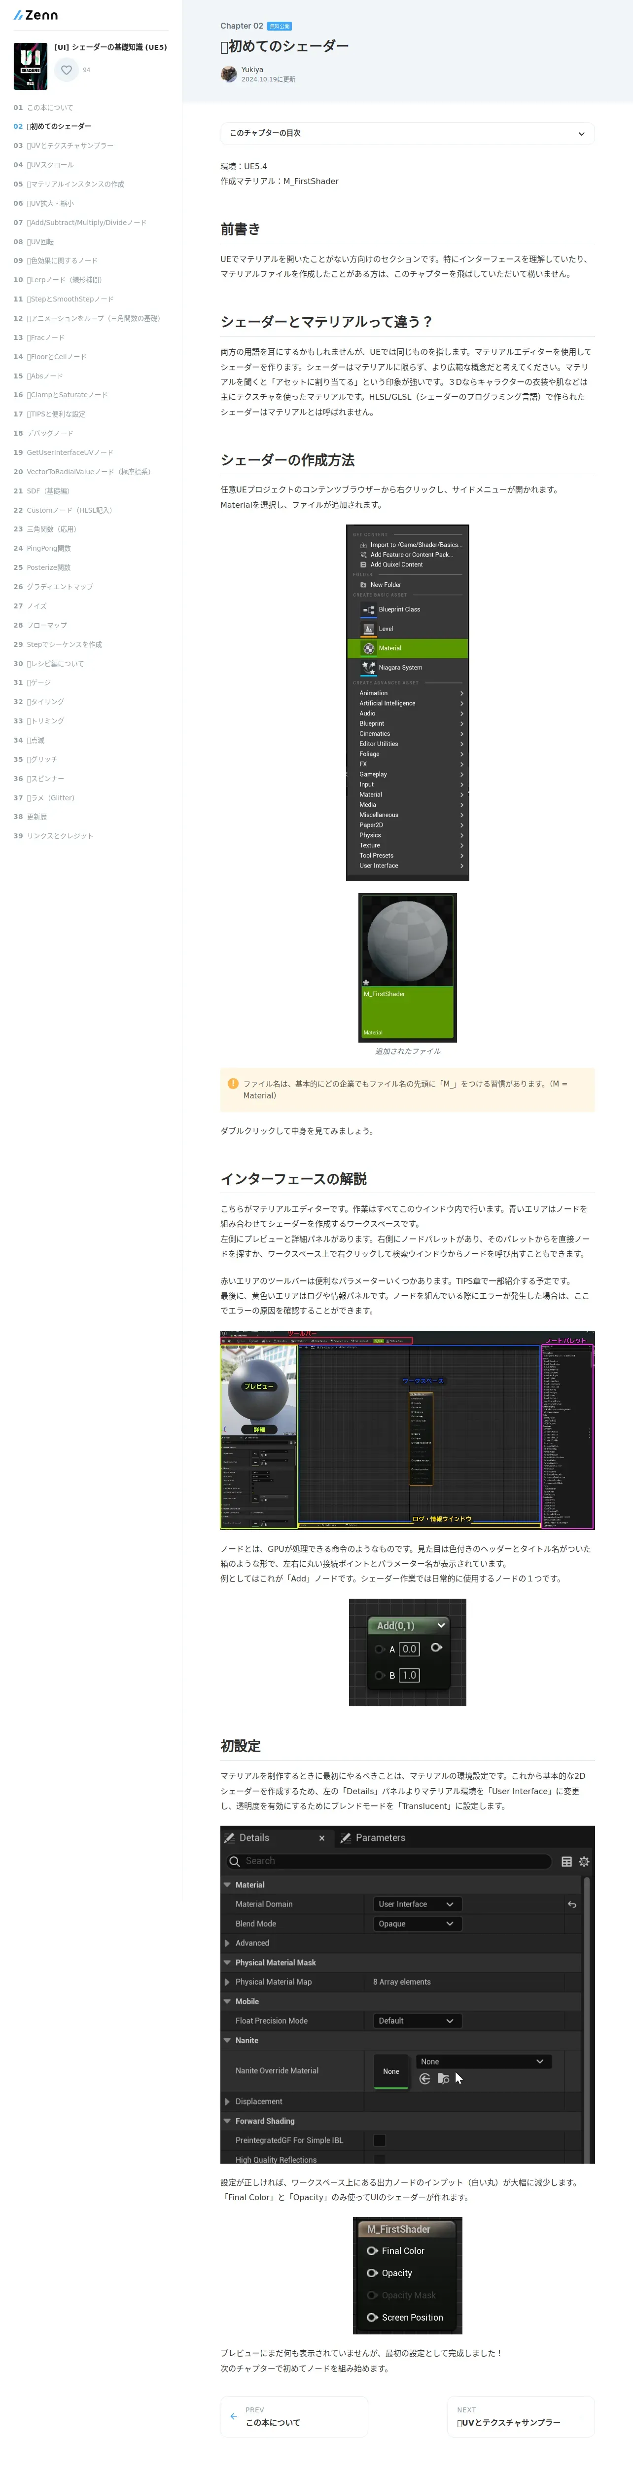
Task: Open sidebar chapter 05 マテリアルインスタンスの作成
Action: click(69, 184)
